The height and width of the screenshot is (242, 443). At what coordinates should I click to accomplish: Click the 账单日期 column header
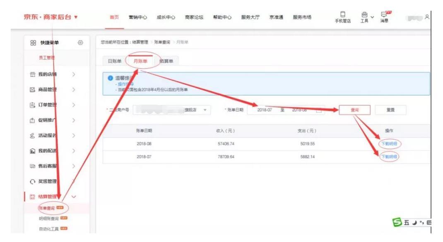pos(144,131)
